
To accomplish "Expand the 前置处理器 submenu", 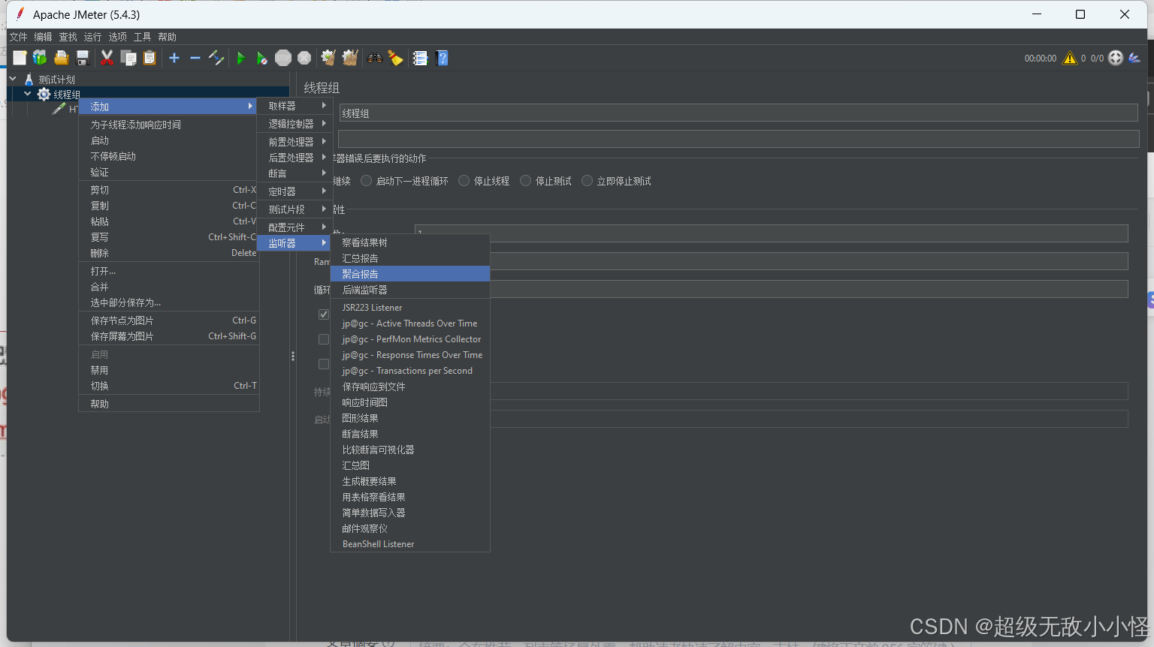I will click(x=295, y=142).
